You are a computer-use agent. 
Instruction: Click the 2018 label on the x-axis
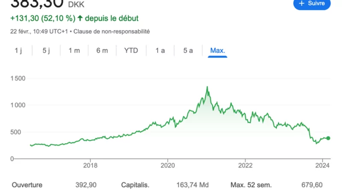pos(90,166)
